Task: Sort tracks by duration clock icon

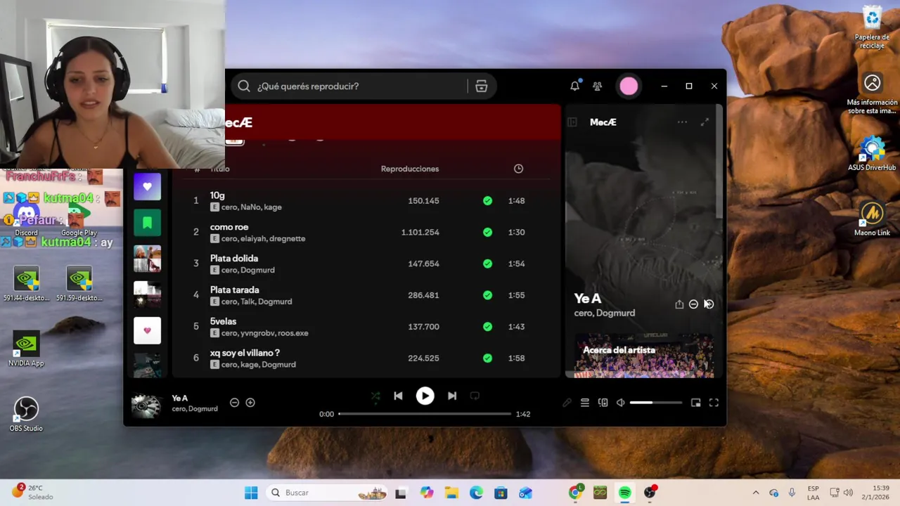Action: tap(518, 169)
